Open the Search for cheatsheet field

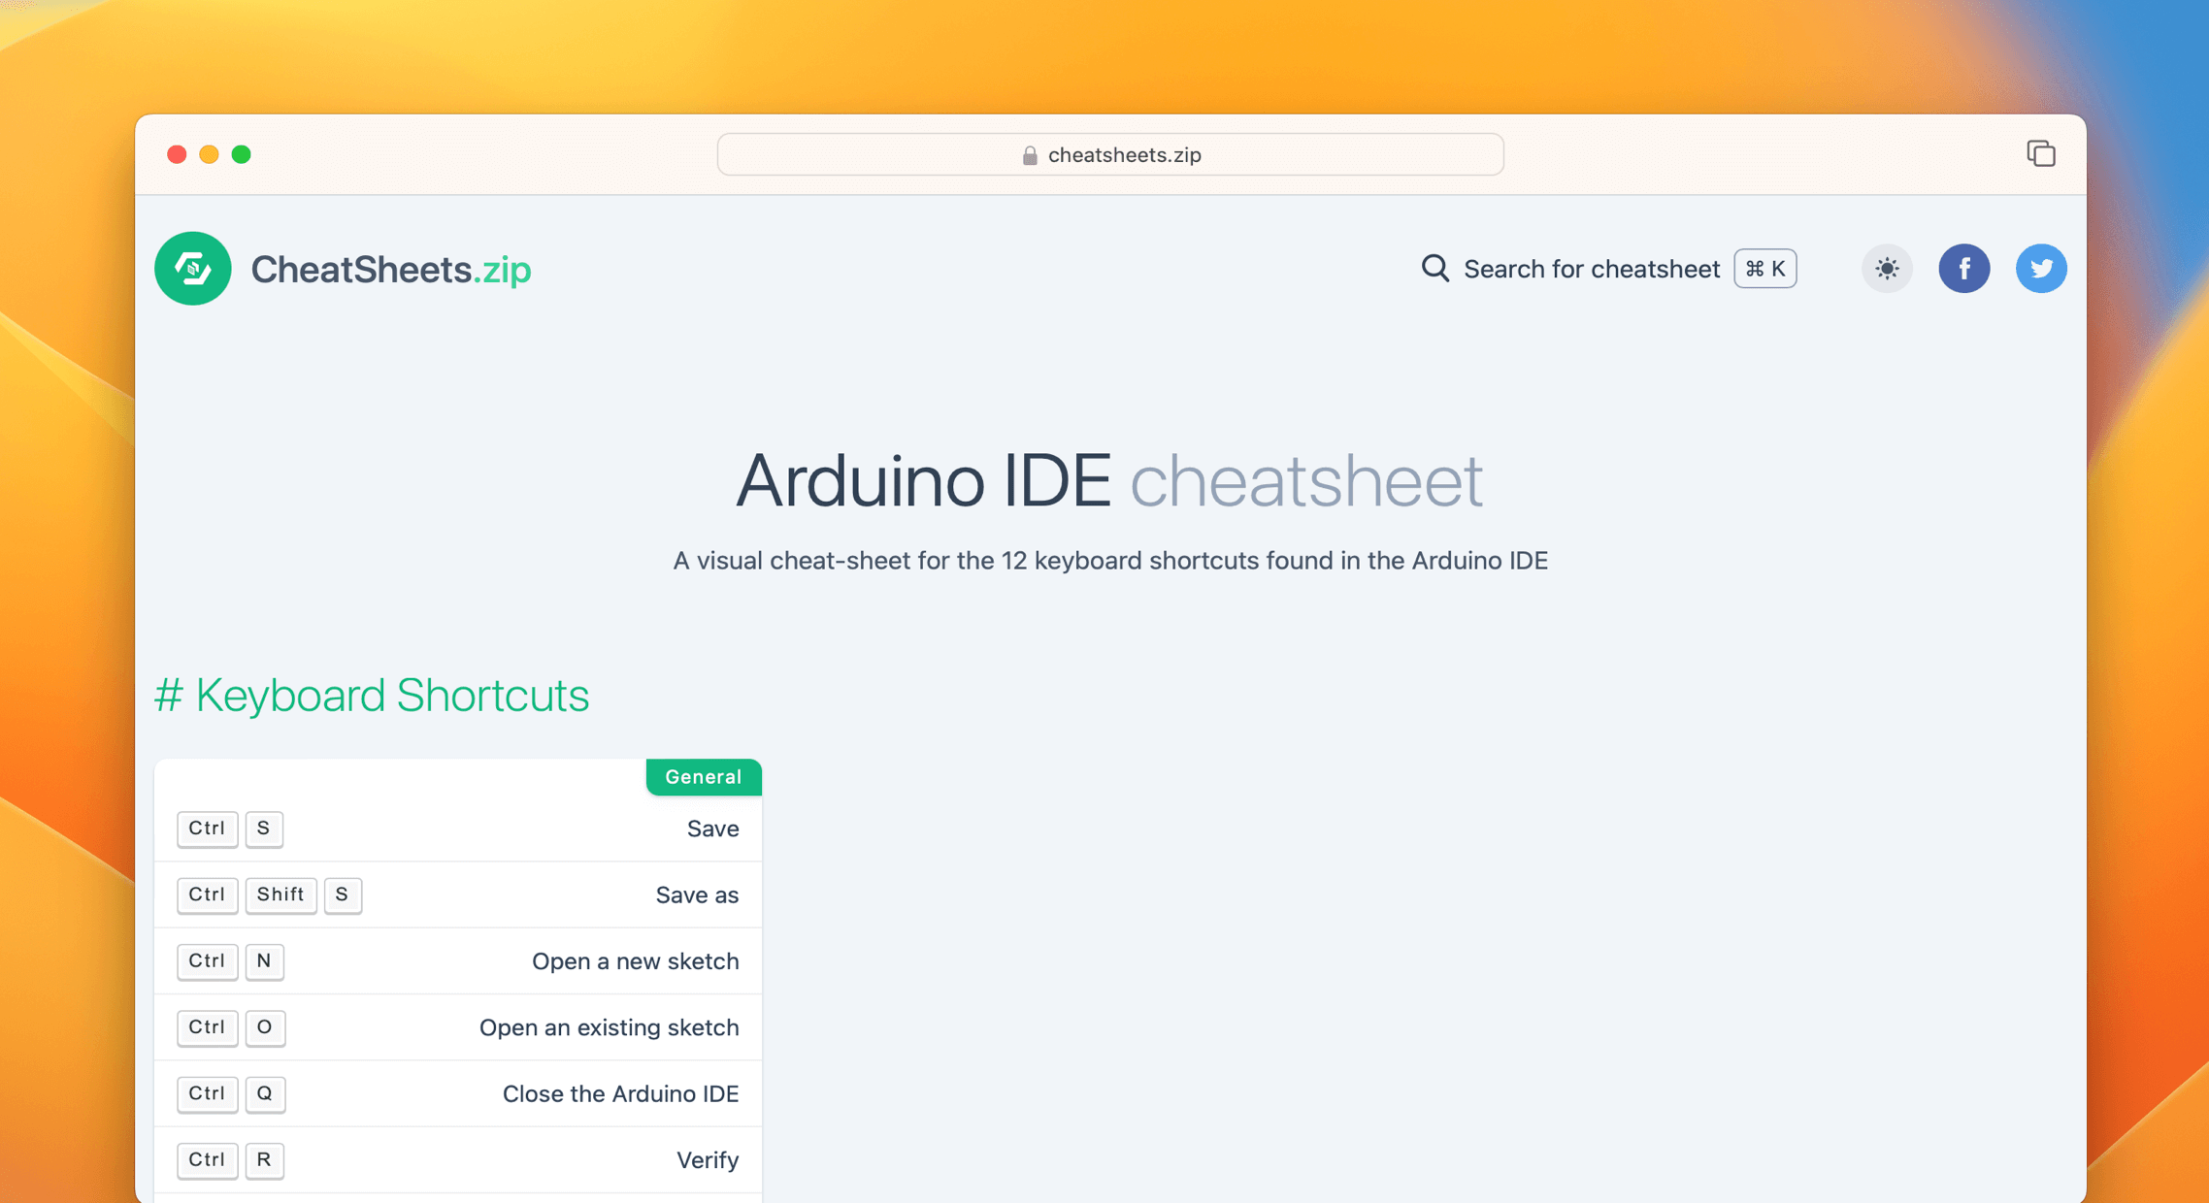click(x=1591, y=269)
